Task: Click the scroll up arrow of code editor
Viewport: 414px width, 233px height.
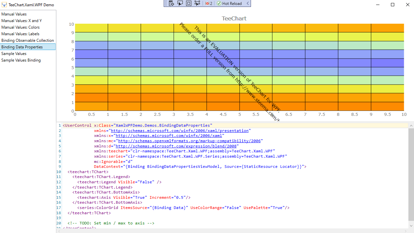Action: pyautogui.click(x=411, y=126)
